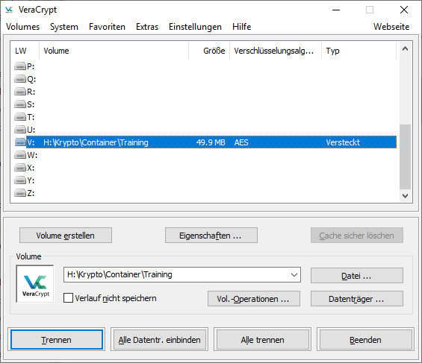422x363 pixels.
Task: Open the Einstellungen menu
Action: [195, 27]
